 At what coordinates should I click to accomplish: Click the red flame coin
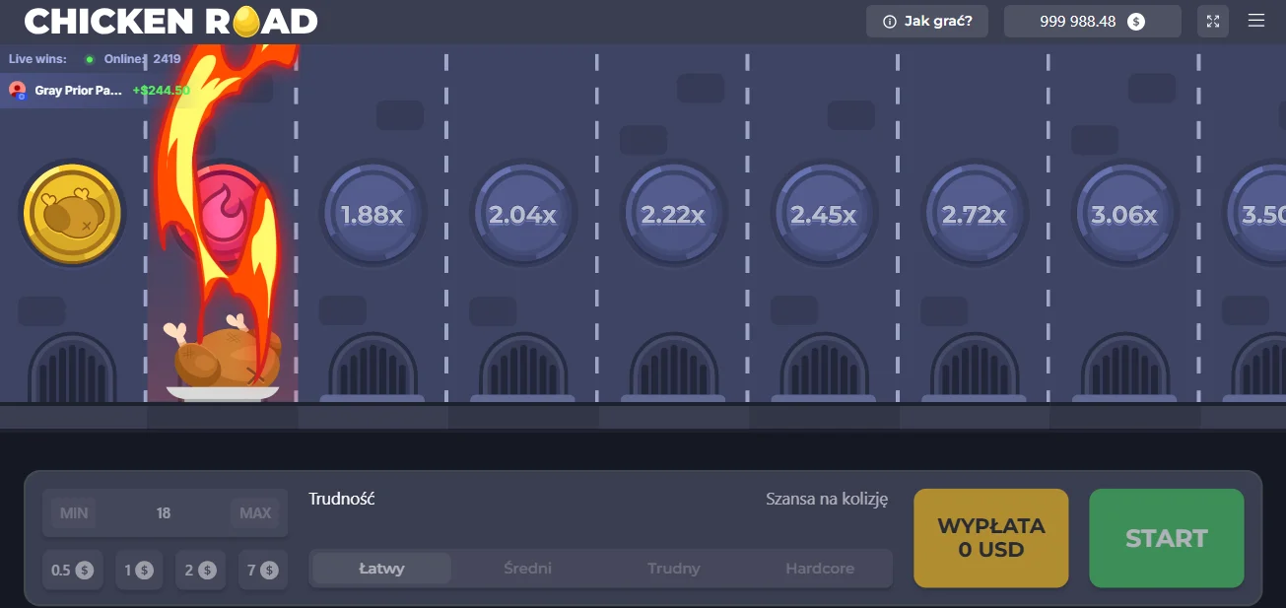click(223, 213)
